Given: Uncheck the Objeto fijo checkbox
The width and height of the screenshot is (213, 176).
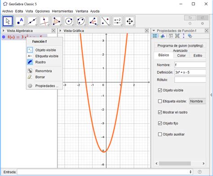Looking at the screenshot, I should [x=160, y=123].
